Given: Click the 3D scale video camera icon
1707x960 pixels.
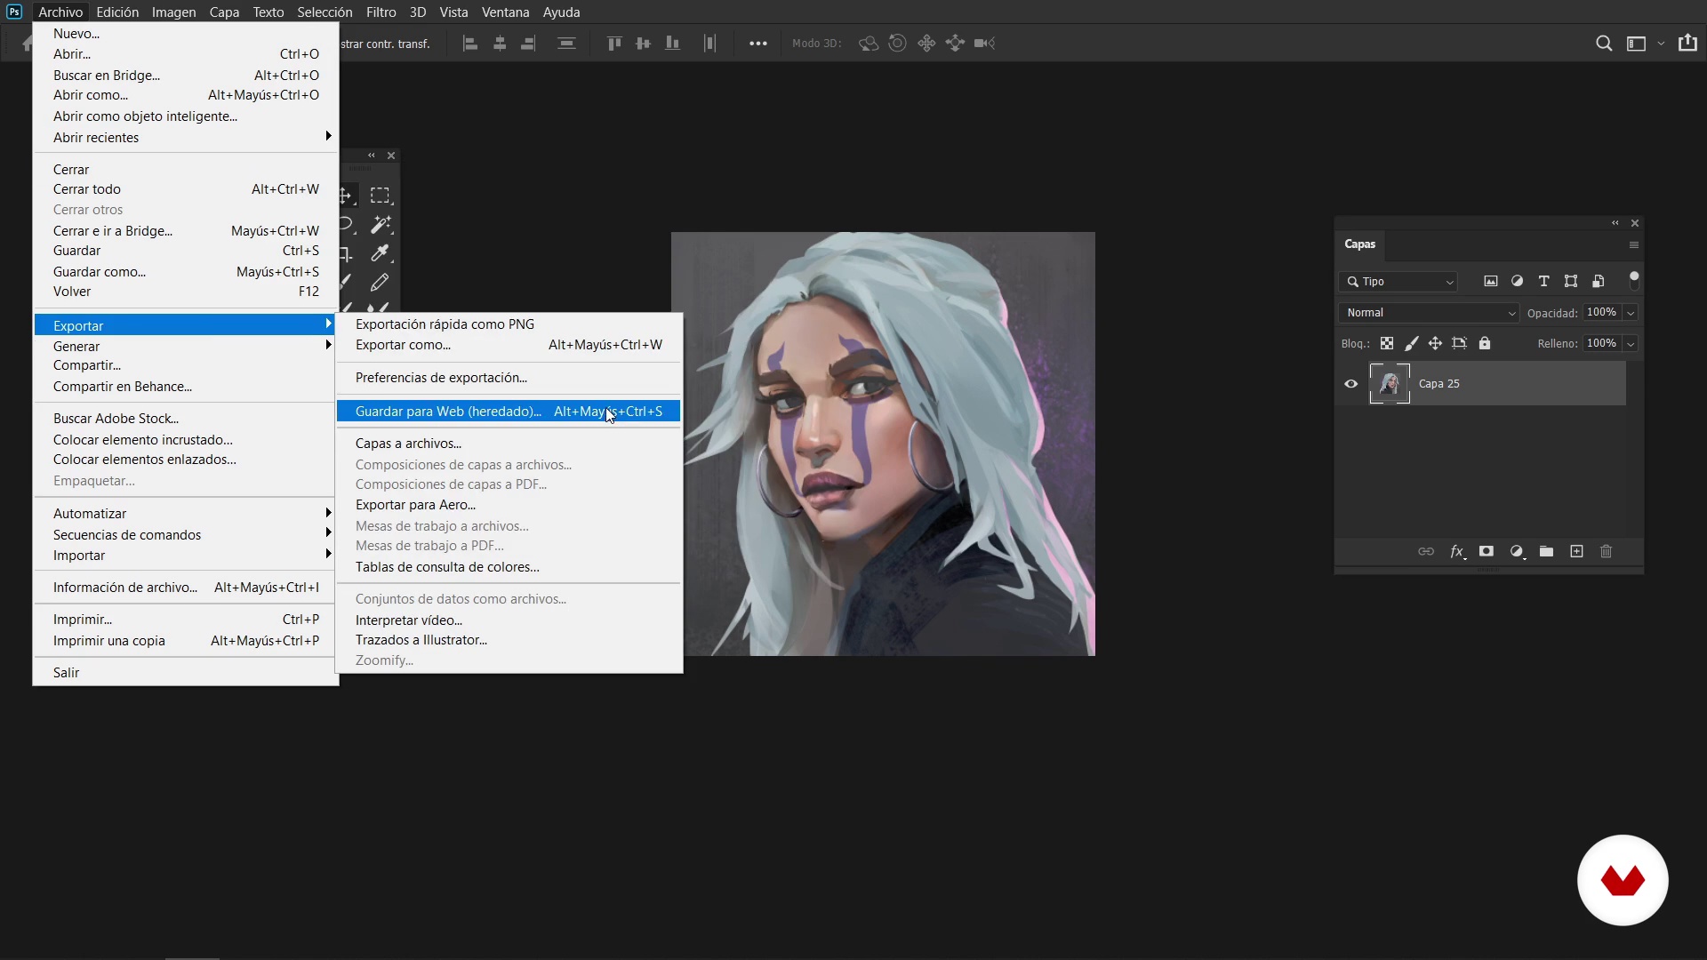Looking at the screenshot, I should (x=985, y=43).
